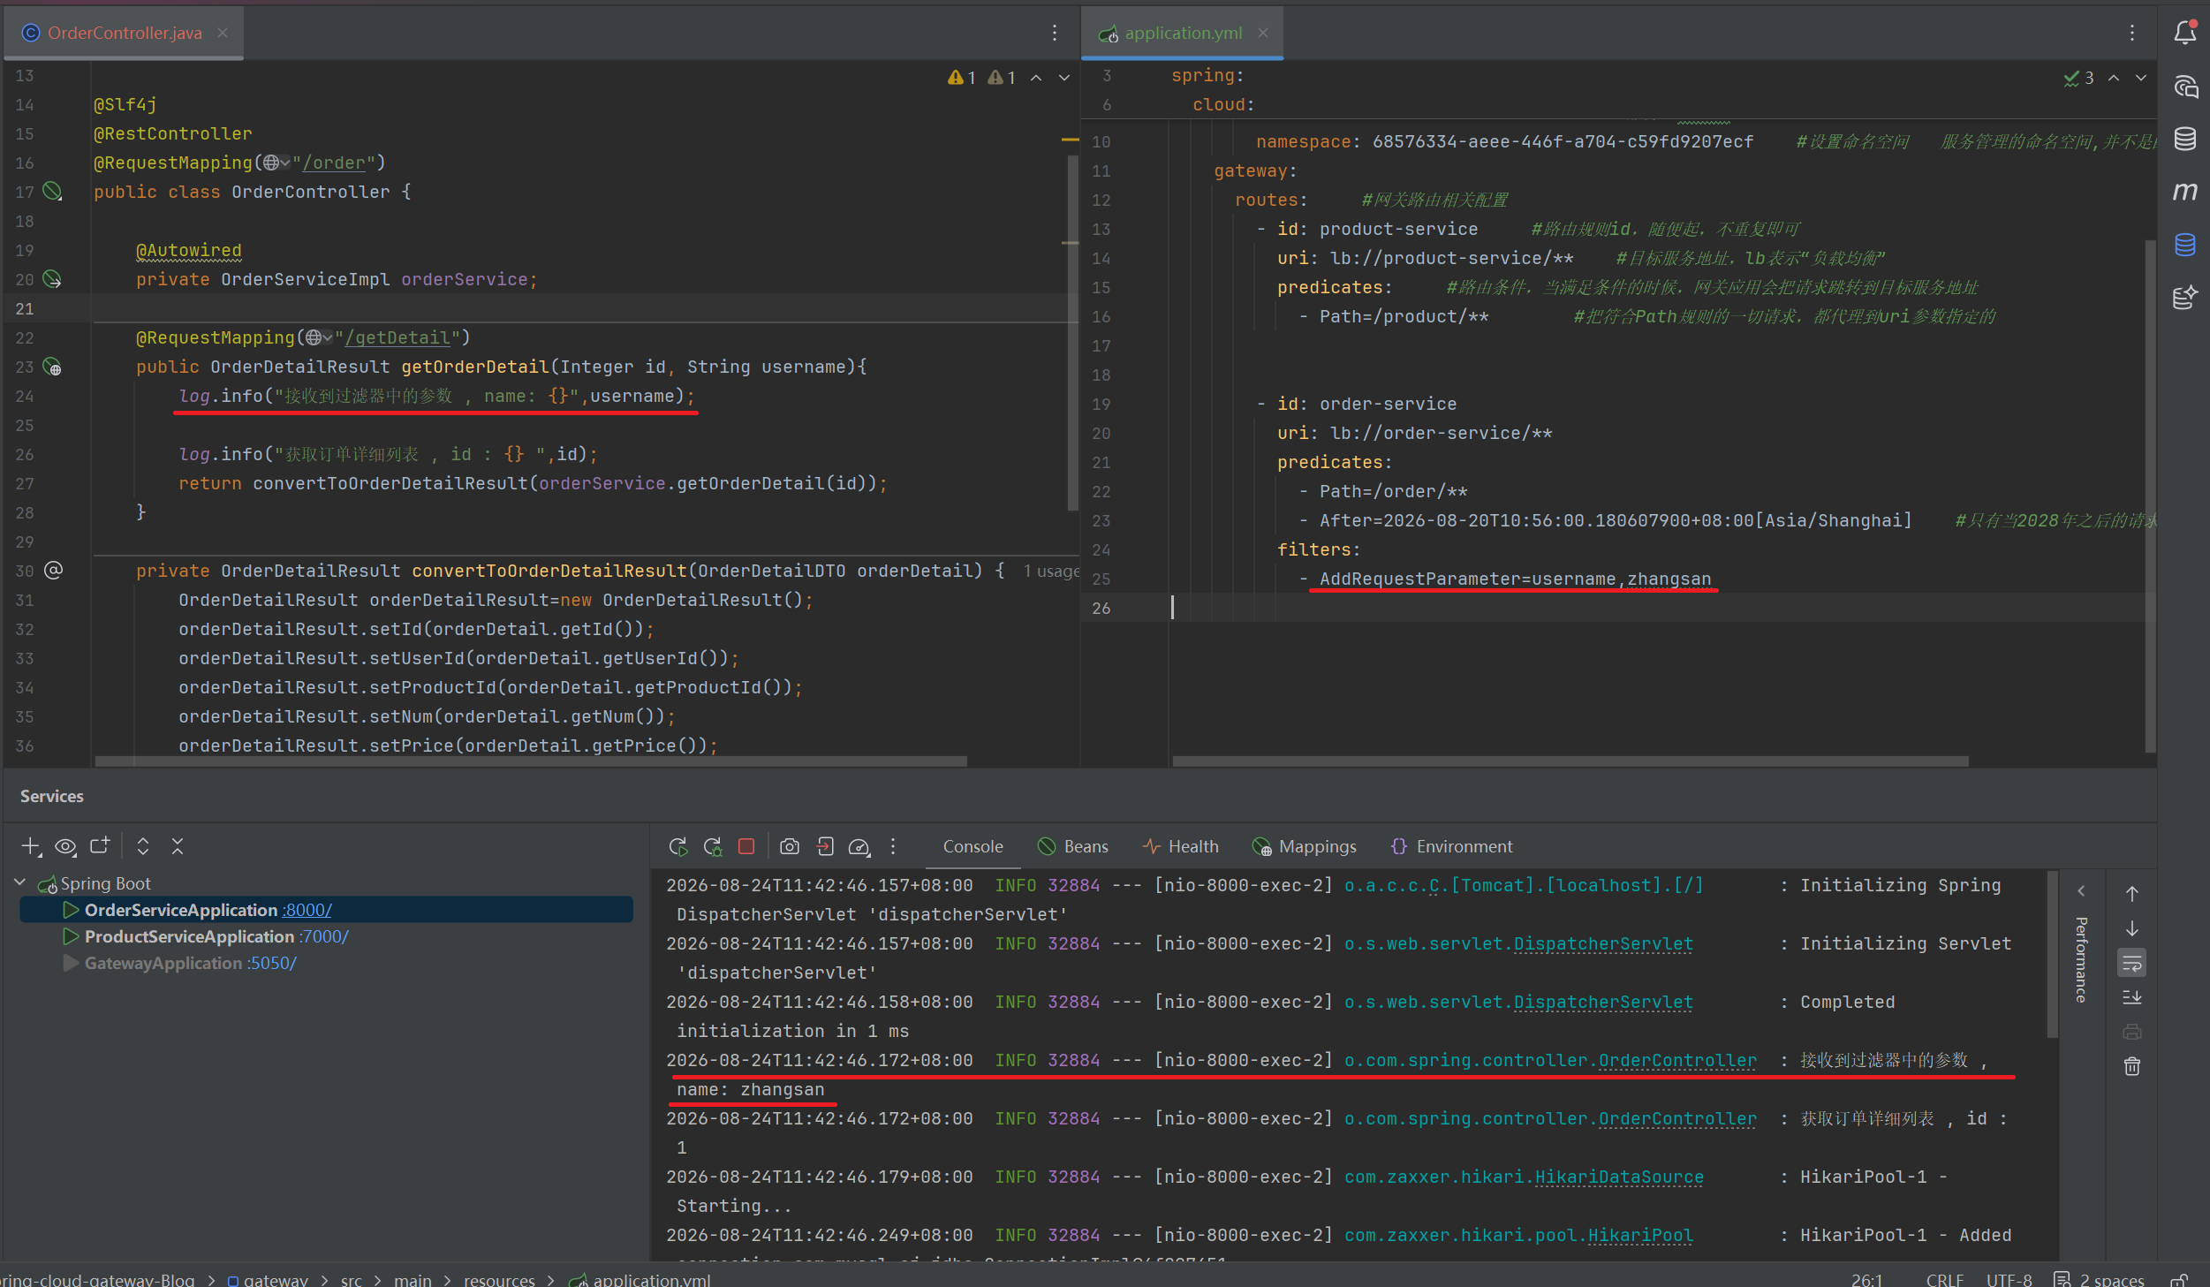Click the Add Service plus icon
2210x1287 pixels.
point(31,846)
